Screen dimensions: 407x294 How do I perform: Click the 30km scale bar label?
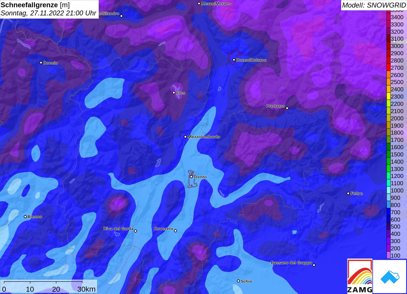tap(86, 289)
